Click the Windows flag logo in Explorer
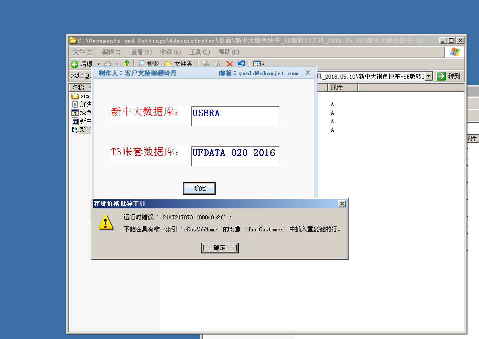The image size is (479, 339). coord(454,52)
